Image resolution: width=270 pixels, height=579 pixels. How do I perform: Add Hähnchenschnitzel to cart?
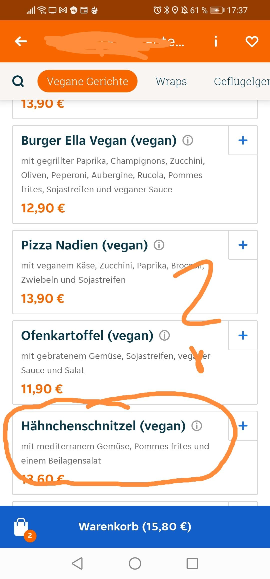pyautogui.click(x=243, y=426)
